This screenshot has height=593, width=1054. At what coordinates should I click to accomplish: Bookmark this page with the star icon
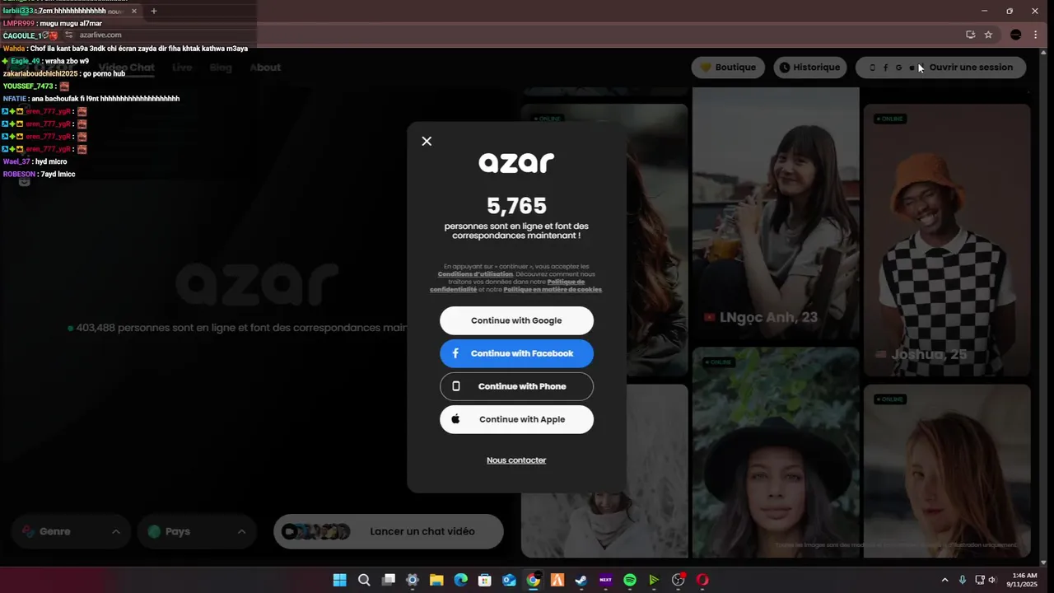[x=988, y=35]
